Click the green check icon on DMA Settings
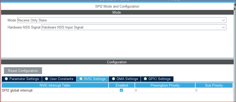 [x=113, y=79]
